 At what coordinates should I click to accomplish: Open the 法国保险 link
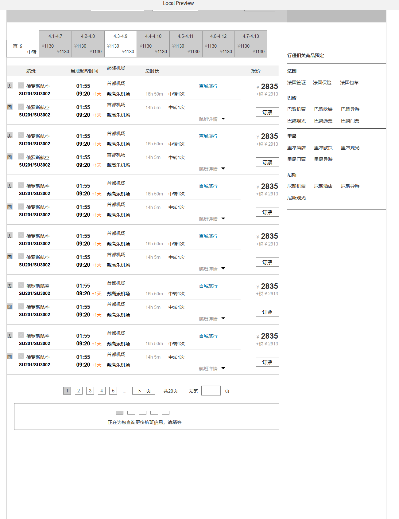322,83
